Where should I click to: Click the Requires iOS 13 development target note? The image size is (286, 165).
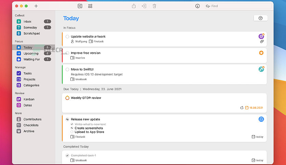click(97, 74)
